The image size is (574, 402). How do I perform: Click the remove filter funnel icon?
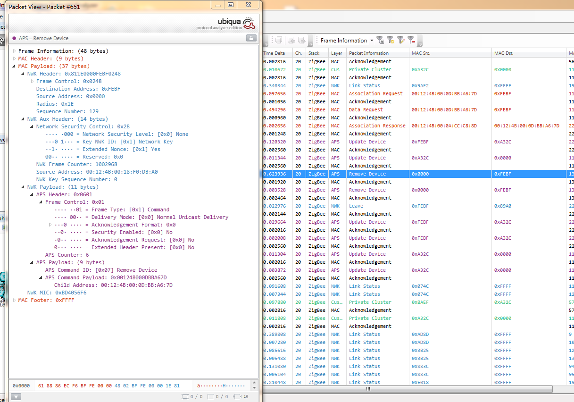tap(411, 41)
